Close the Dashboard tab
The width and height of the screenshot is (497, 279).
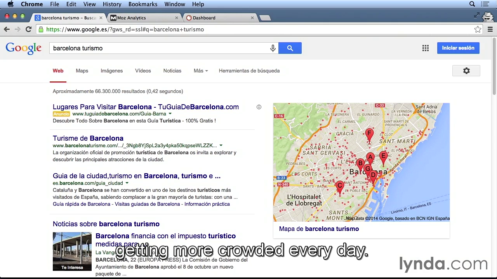[252, 18]
